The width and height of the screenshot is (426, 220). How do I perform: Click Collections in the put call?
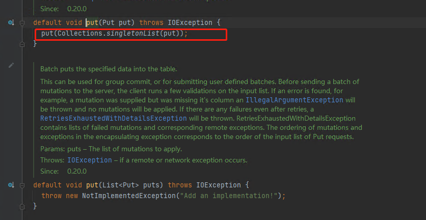(81, 34)
